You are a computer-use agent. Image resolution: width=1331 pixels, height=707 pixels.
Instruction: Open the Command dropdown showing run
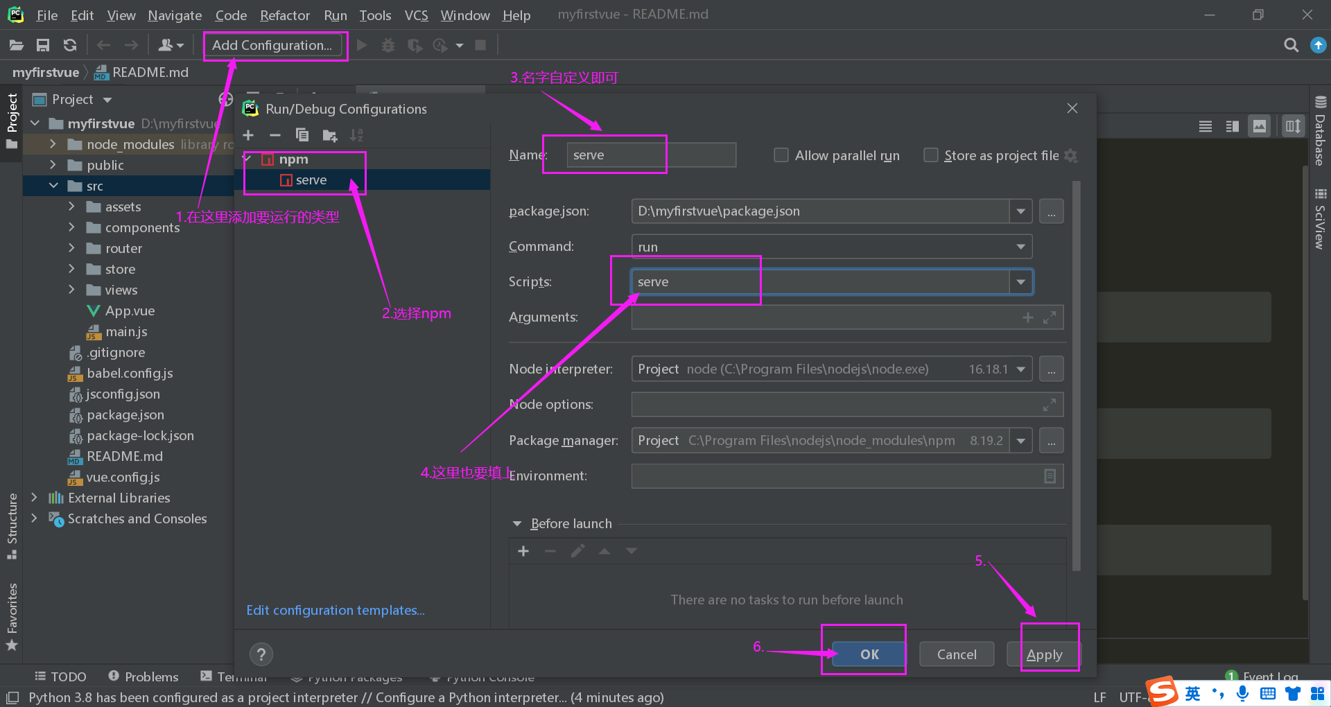(x=832, y=247)
